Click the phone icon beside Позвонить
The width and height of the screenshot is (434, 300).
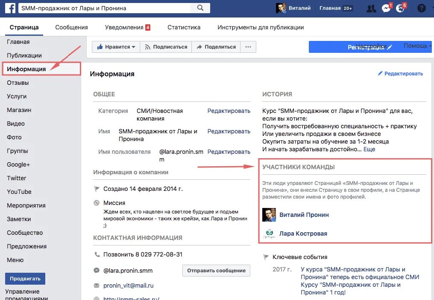(x=97, y=254)
